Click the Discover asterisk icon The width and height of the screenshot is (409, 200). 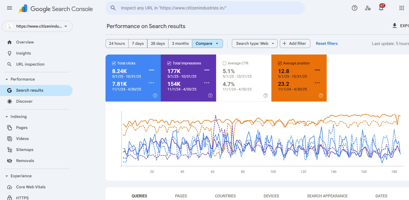[x=9, y=101]
